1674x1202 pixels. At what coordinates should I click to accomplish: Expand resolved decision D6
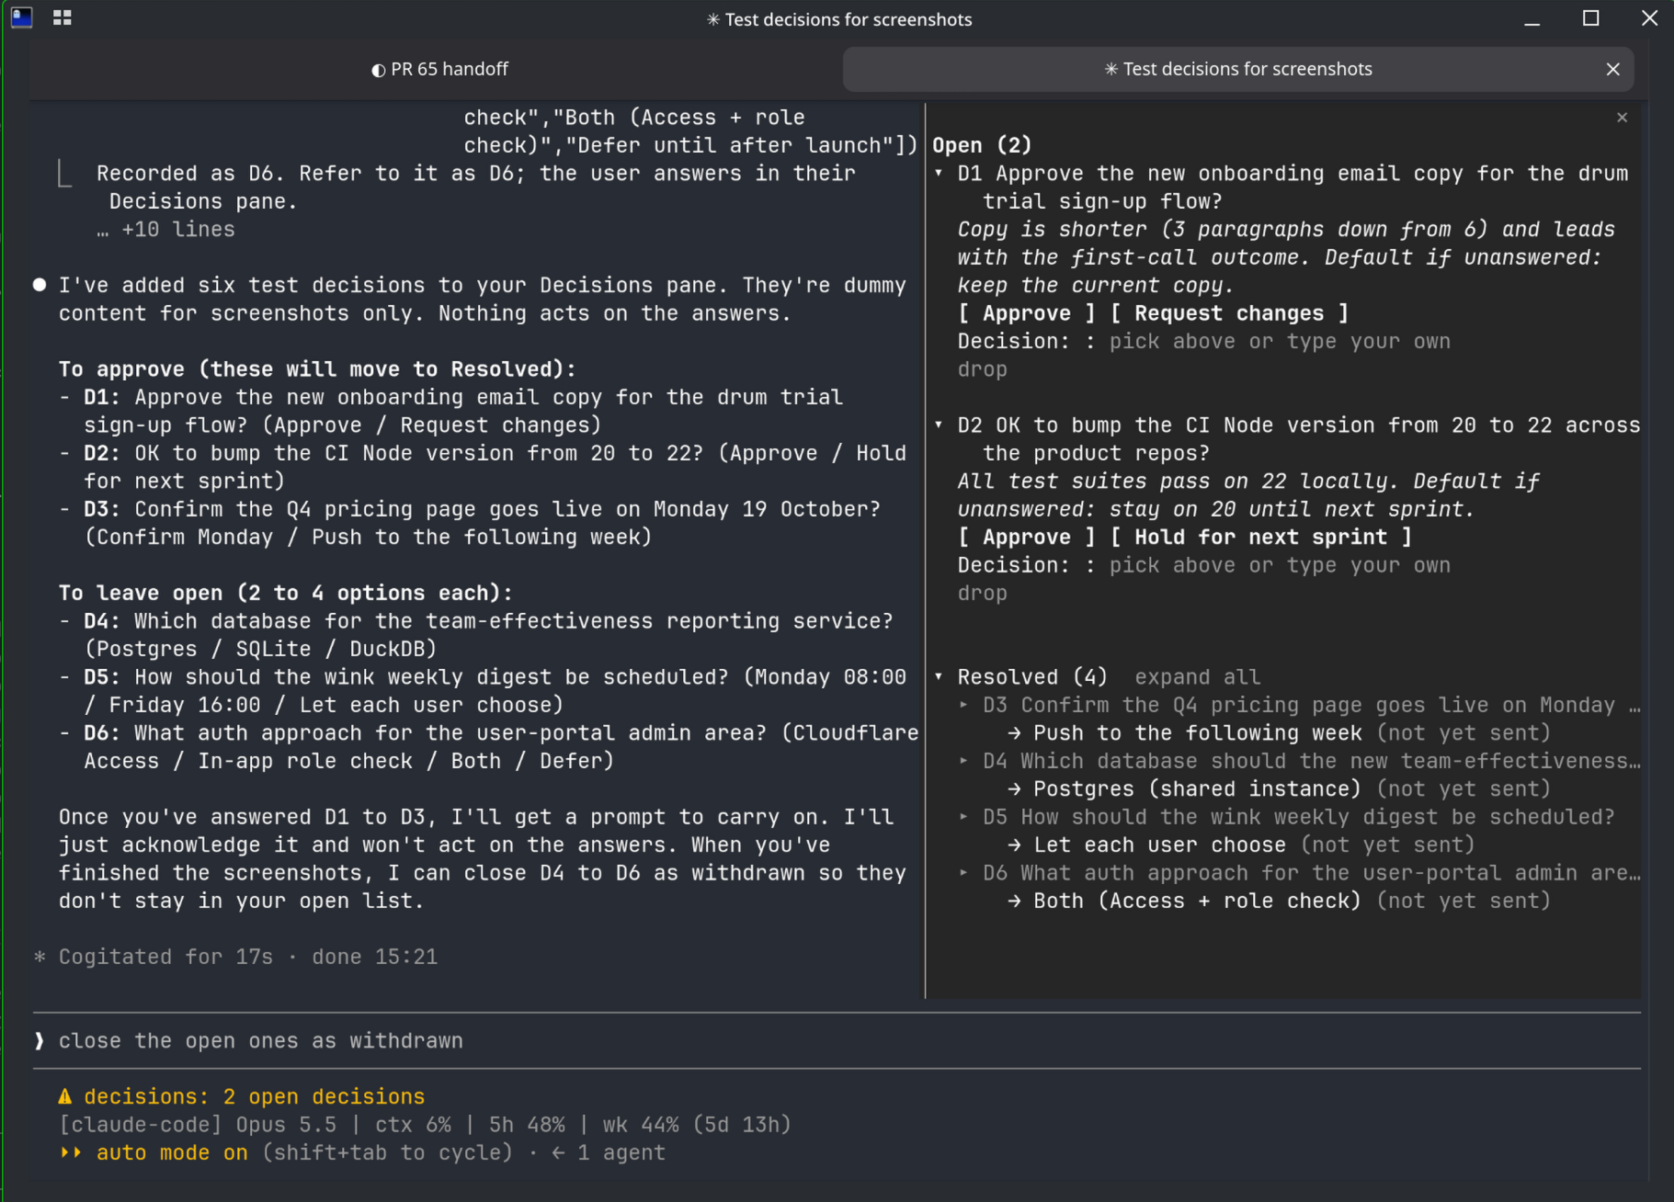[963, 873]
